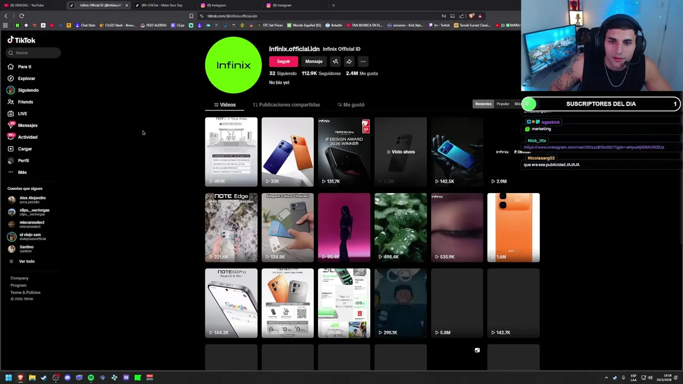
Task: Sort videos by Recientes
Action: (483, 104)
